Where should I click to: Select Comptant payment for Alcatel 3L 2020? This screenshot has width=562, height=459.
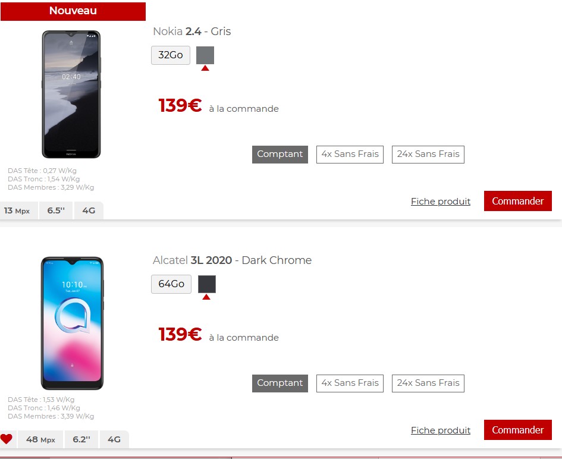(x=280, y=383)
